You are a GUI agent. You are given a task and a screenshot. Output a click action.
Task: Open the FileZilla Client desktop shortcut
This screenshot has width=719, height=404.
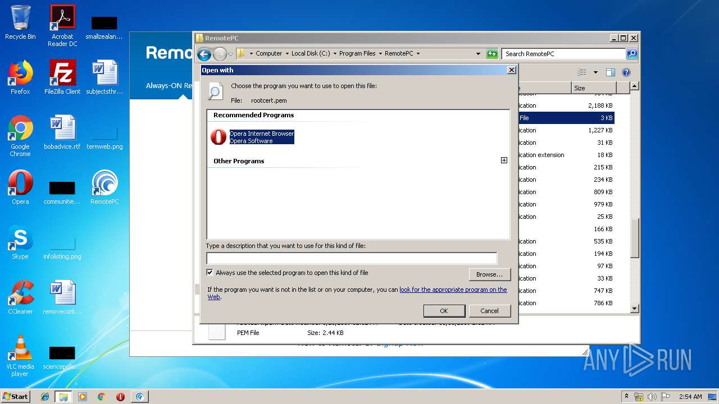tap(62, 77)
